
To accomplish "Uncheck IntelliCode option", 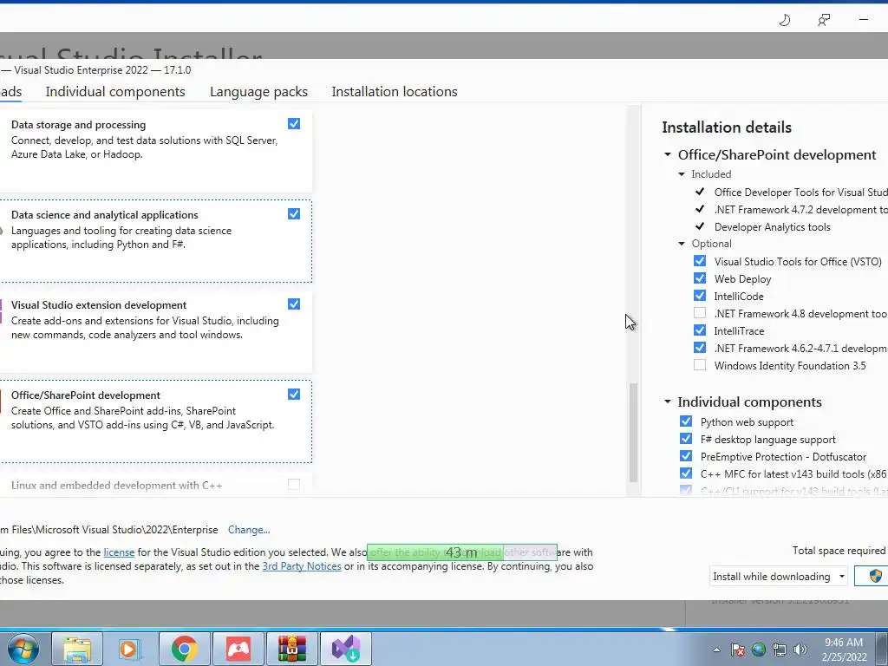I will 700,296.
